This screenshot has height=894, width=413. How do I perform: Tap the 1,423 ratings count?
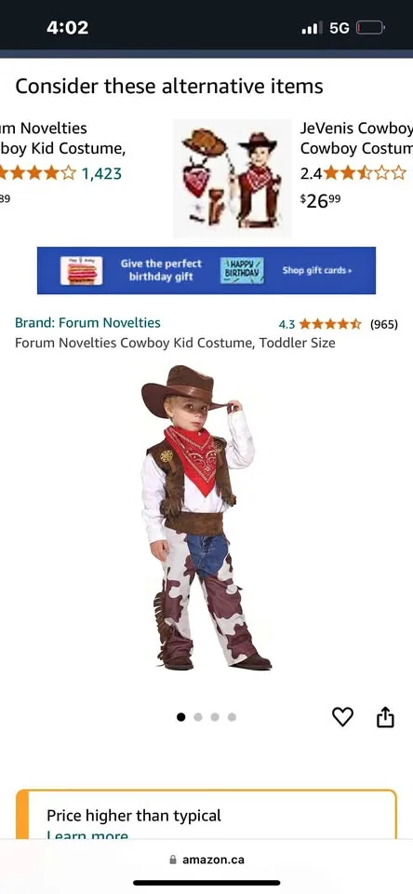[101, 173]
